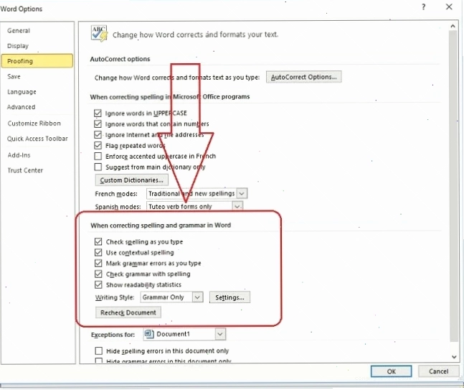Toggle Use contextual spelling
Viewport: 464px width, 390px height.
[98, 253]
